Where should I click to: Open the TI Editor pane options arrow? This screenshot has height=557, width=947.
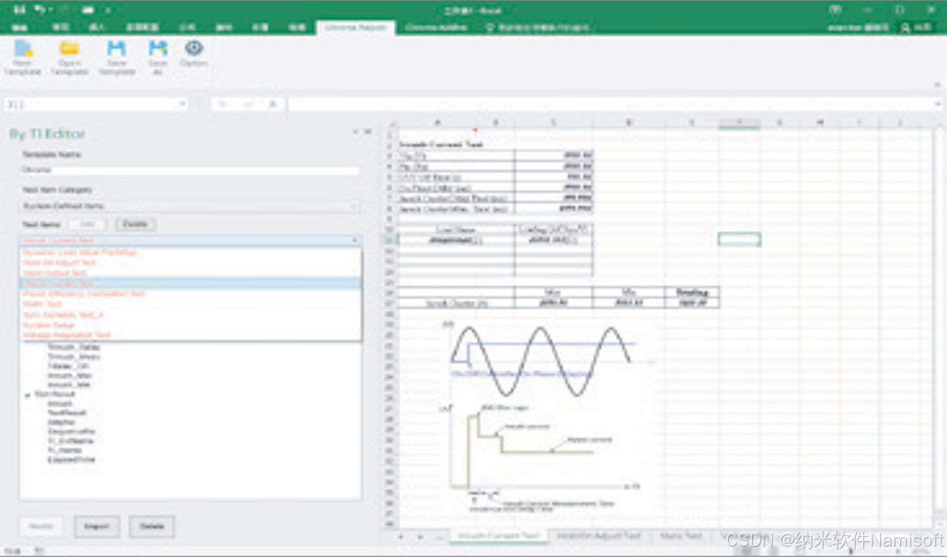[x=355, y=131]
